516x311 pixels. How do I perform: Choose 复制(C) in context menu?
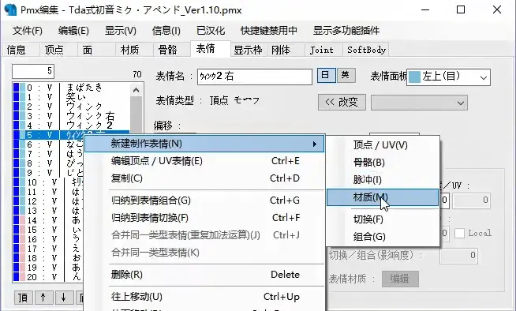coord(204,178)
